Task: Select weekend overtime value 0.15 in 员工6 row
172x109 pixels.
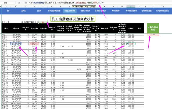Action: (69, 46)
